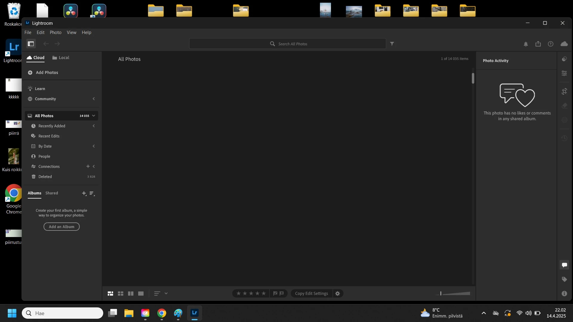Switch to Photo Grid view
The height and width of the screenshot is (322, 573).
110,294
